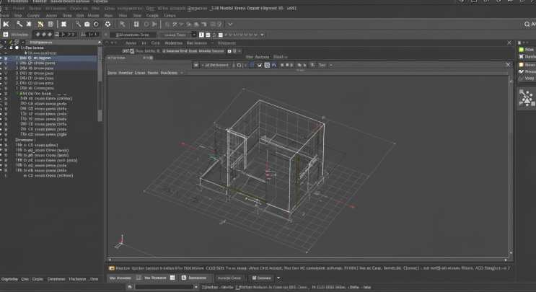The width and height of the screenshot is (536, 292).
Task: Click thin circle outline icon beside play triangle
Action: point(146,25)
